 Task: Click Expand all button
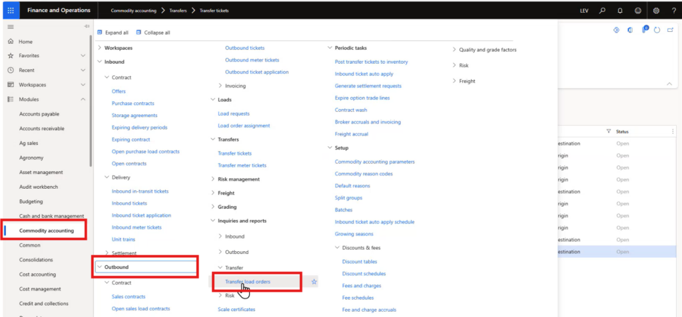[x=113, y=33]
